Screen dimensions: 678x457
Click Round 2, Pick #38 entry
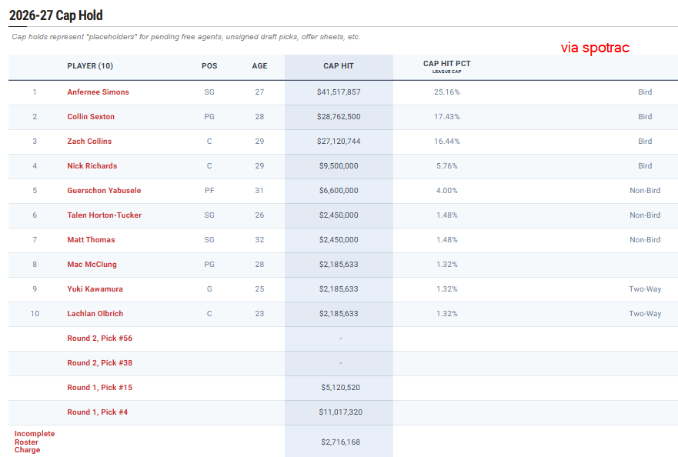click(99, 363)
